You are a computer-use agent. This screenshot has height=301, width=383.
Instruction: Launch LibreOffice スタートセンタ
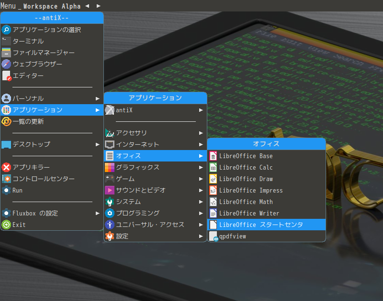(267, 225)
